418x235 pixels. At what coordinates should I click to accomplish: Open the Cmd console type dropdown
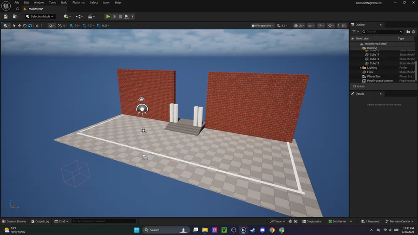pyautogui.click(x=62, y=221)
